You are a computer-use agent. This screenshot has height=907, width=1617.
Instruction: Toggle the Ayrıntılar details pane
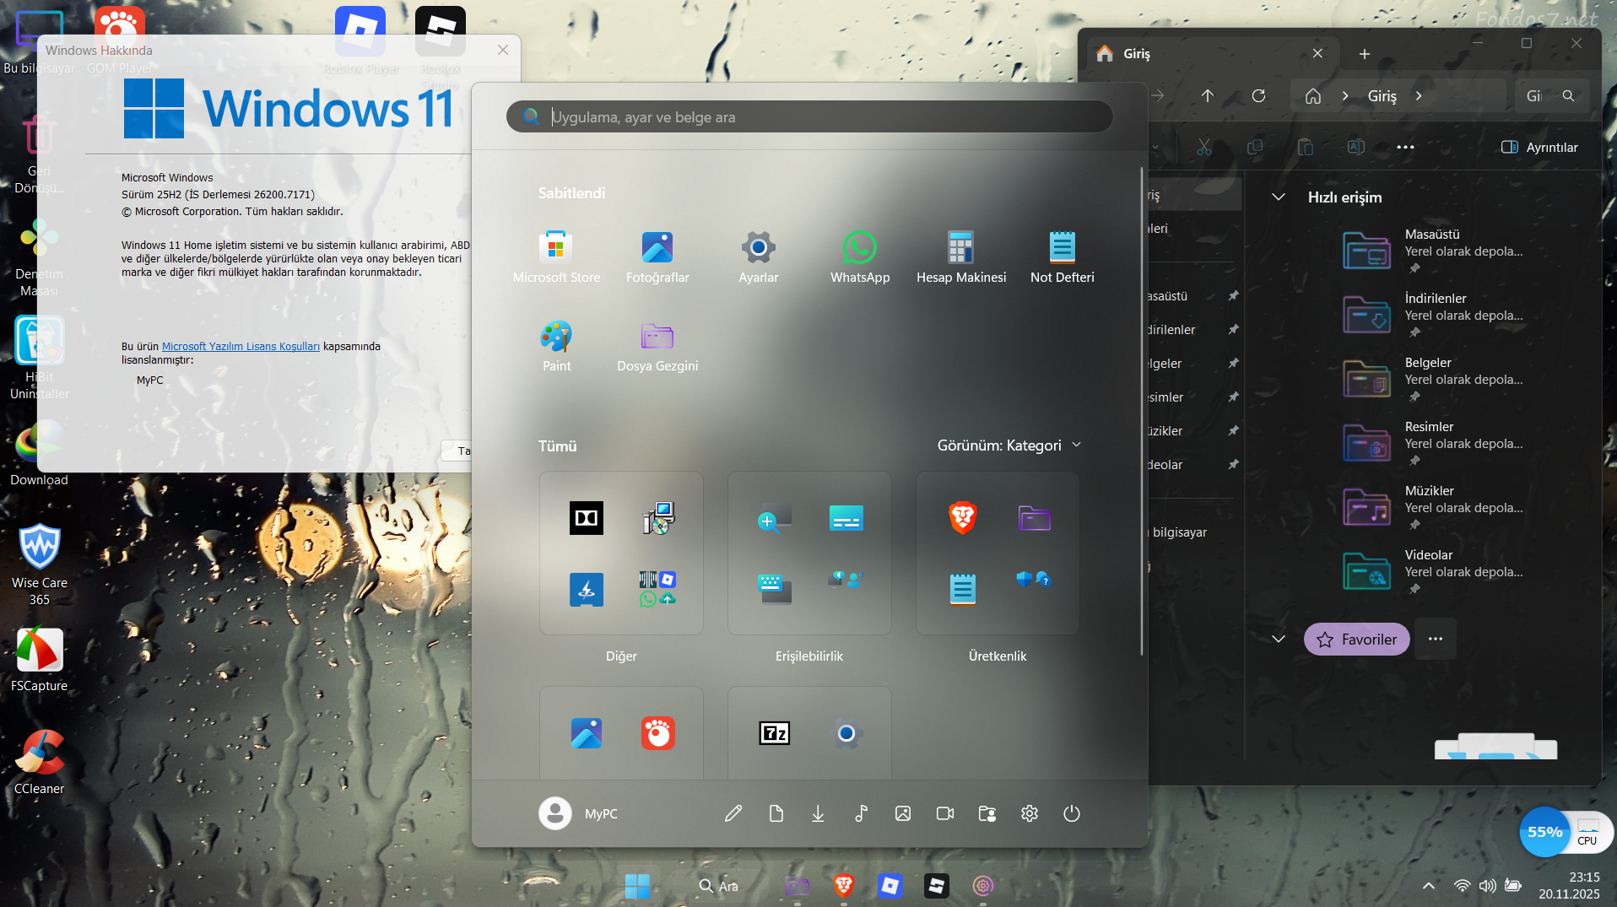[1539, 147]
